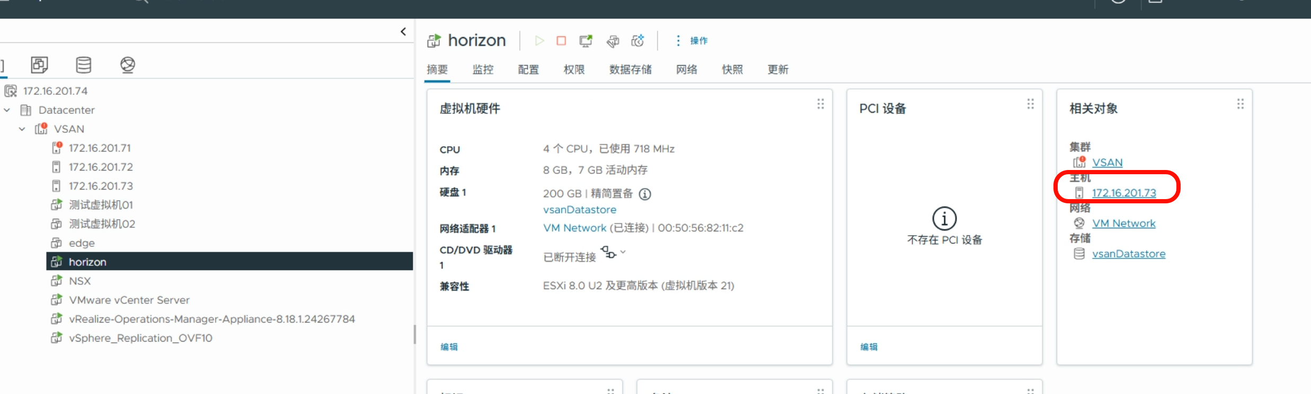
Task: Open the 监控 tab
Action: click(x=483, y=70)
